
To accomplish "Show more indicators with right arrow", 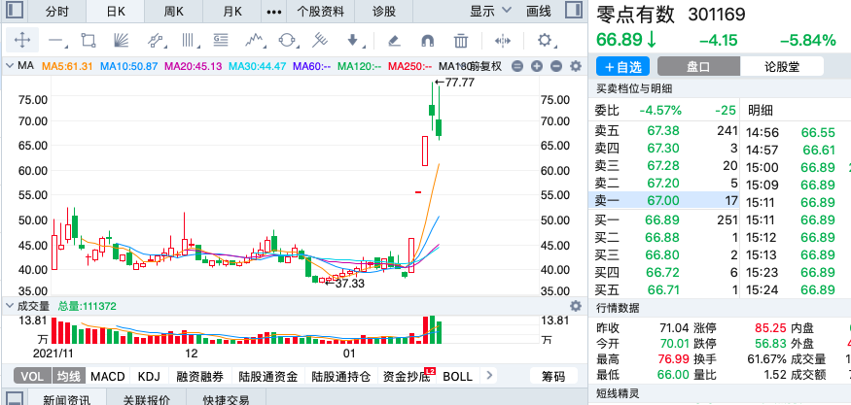I will tap(489, 375).
